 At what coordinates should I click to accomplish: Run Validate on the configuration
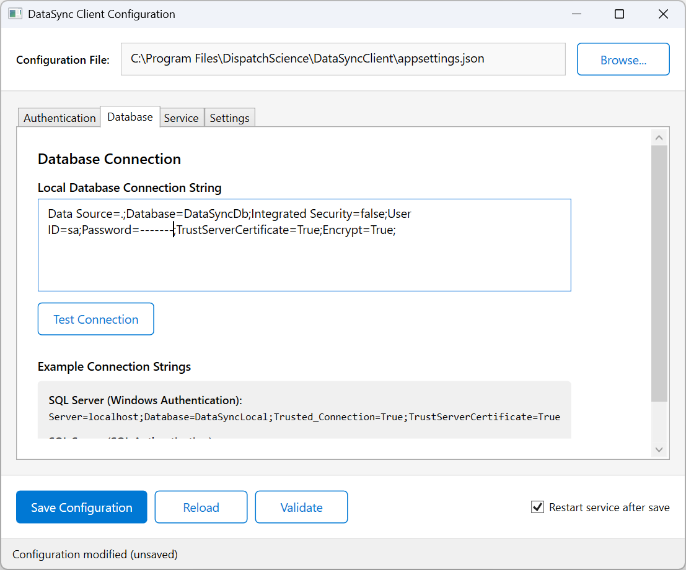coord(301,507)
